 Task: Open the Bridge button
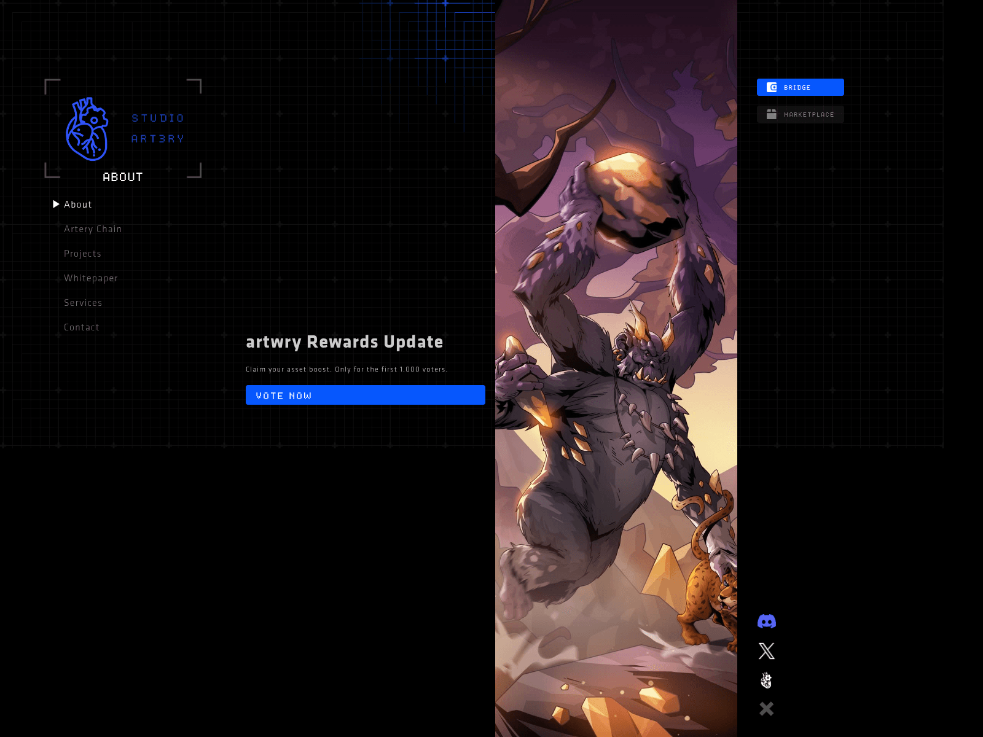[801, 87]
